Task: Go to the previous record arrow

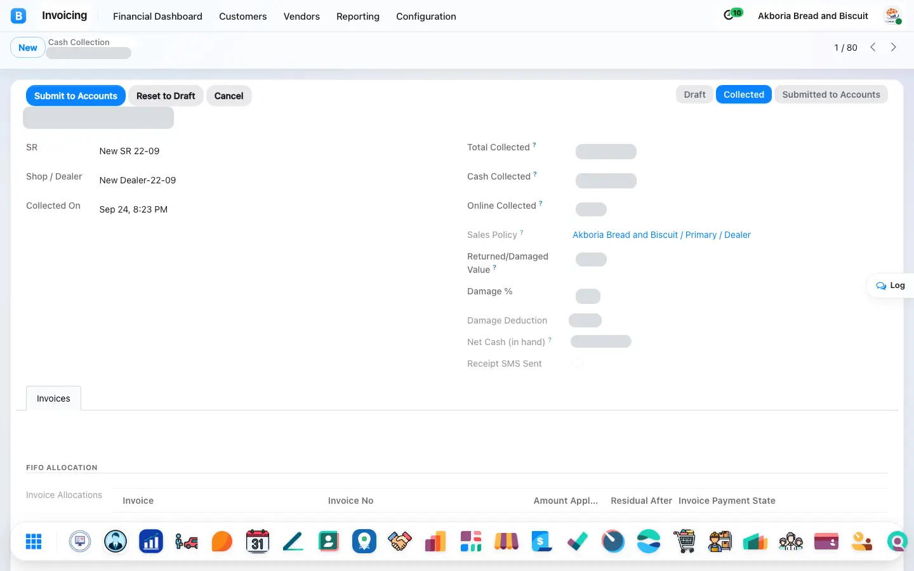Action: pos(873,47)
